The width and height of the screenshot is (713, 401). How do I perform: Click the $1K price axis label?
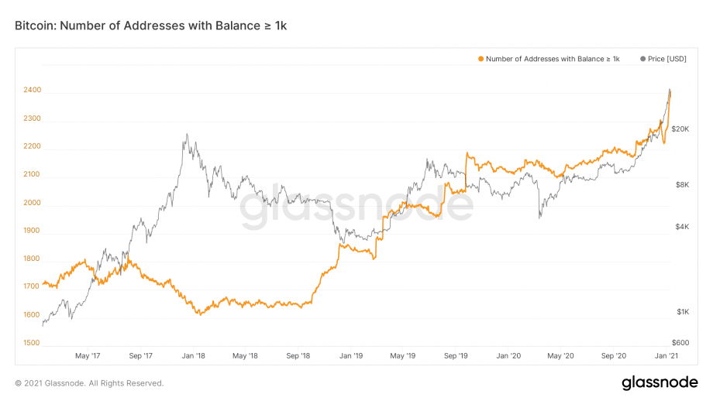click(683, 311)
